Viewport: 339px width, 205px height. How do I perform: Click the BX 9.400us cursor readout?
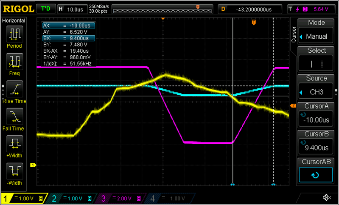tap(69, 38)
